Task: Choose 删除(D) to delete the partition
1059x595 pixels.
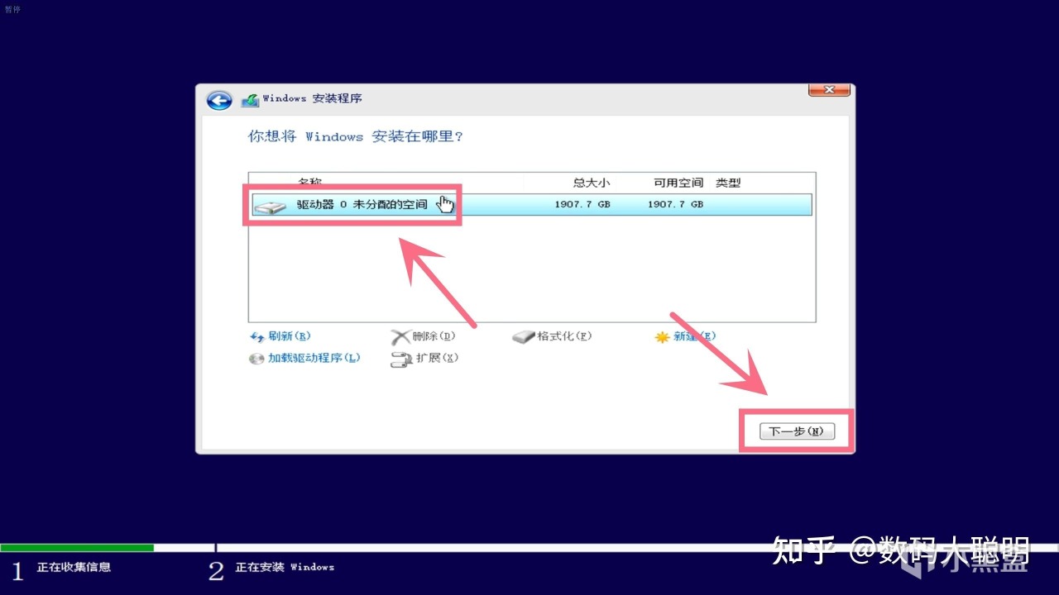Action: [x=434, y=336]
